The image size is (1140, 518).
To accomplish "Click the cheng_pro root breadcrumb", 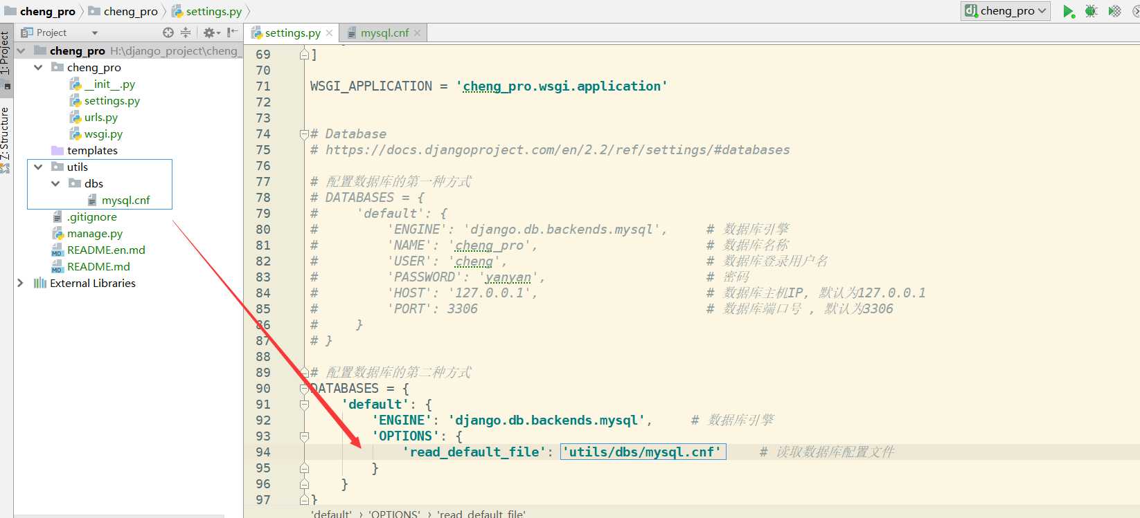I will (40, 11).
